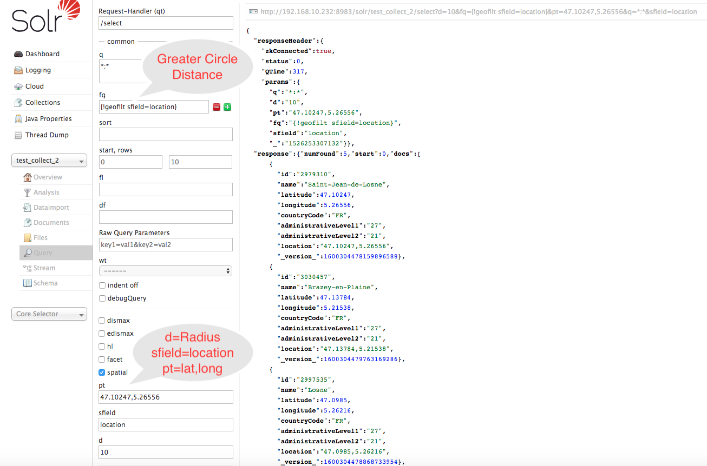
Task: Toggle the indent off checkbox
Action: pos(102,285)
